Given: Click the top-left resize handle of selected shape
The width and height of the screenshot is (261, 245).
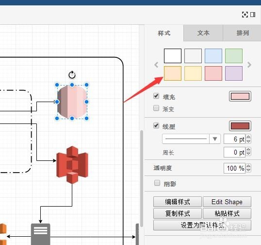Looking at the screenshot, I should [x=57, y=85].
